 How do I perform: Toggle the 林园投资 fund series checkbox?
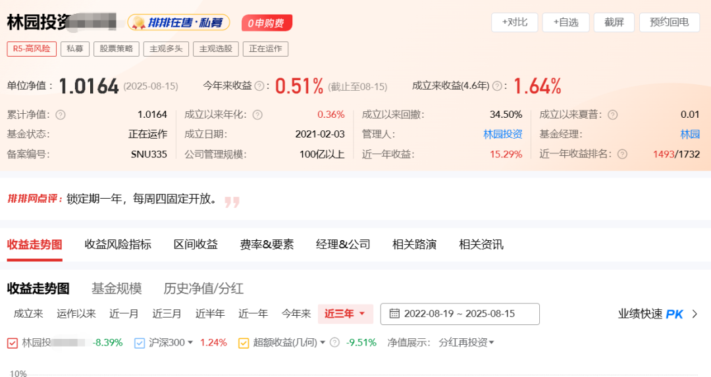(x=13, y=343)
